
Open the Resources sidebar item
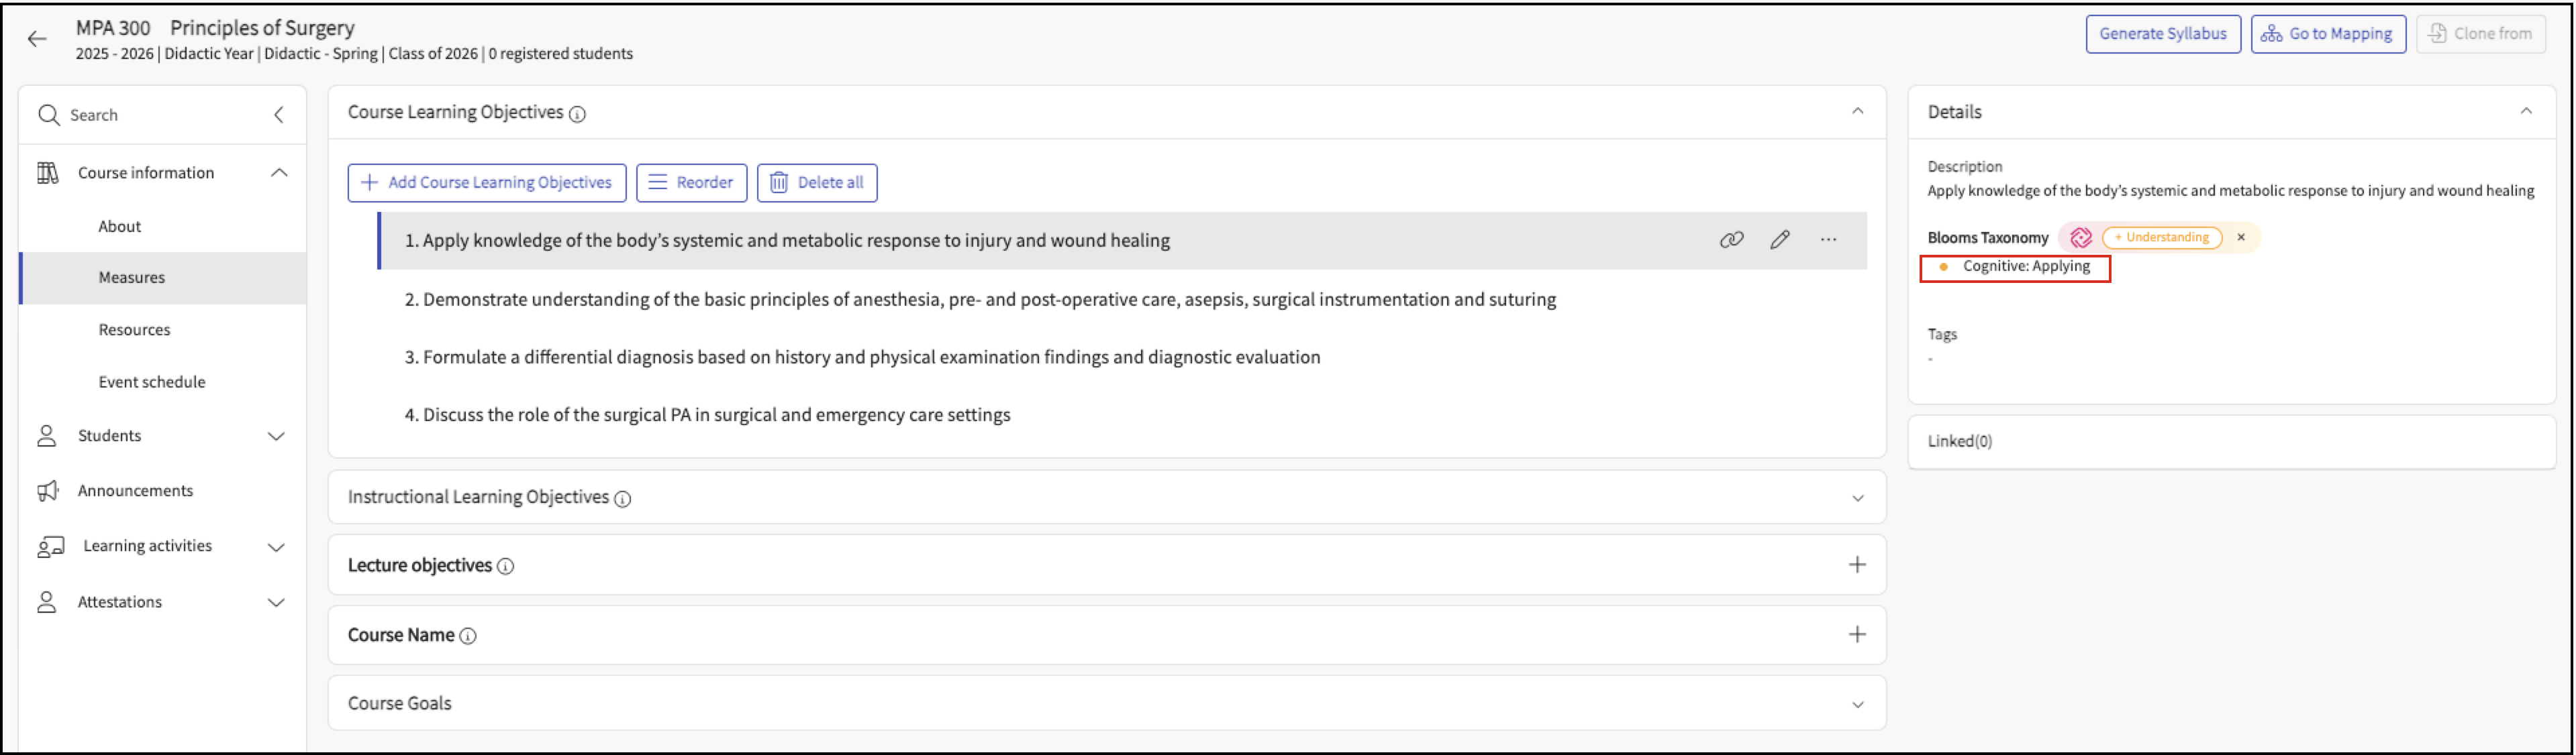(134, 330)
